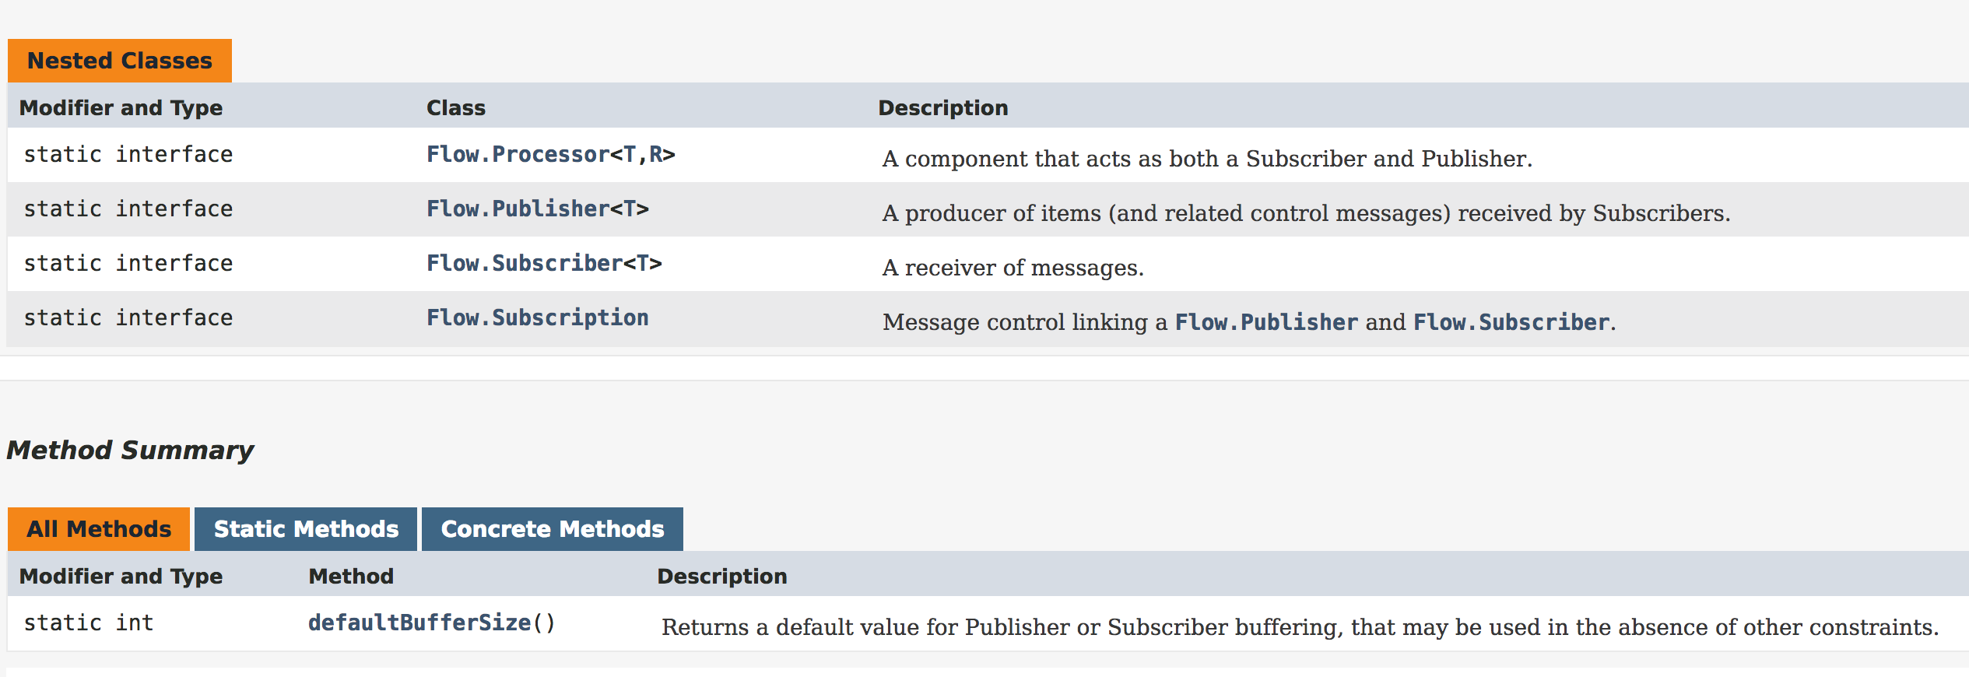
Task: Open the Flow.Subscription interface page
Action: tap(538, 317)
